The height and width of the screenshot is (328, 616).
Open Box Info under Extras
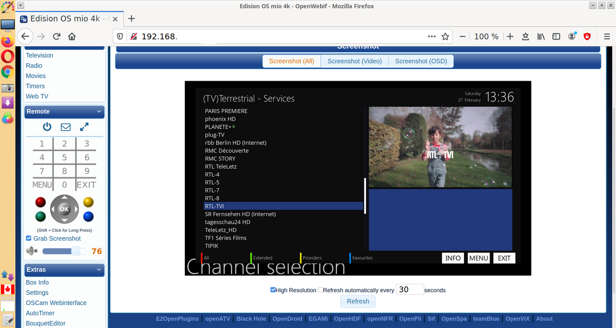coord(37,282)
